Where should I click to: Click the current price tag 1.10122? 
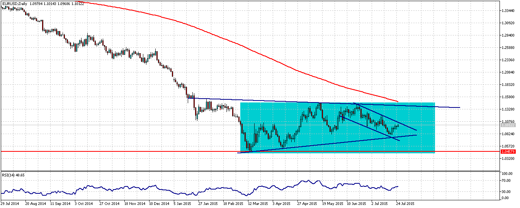click(508, 125)
